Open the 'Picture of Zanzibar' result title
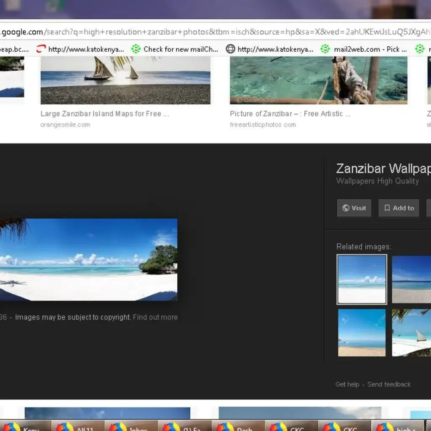Image resolution: width=431 pixels, height=431 pixels. point(290,114)
